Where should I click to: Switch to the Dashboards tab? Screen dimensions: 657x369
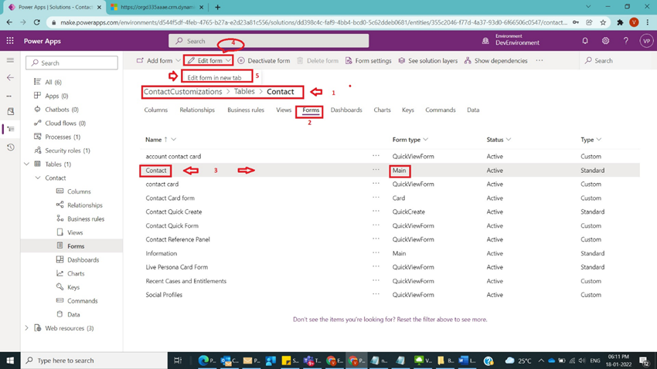pos(346,110)
